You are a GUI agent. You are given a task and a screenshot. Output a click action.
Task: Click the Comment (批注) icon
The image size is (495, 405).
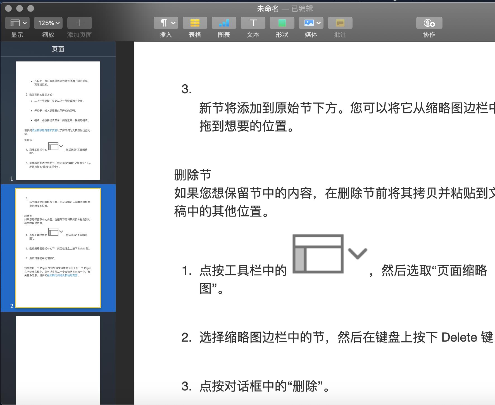[x=340, y=23]
